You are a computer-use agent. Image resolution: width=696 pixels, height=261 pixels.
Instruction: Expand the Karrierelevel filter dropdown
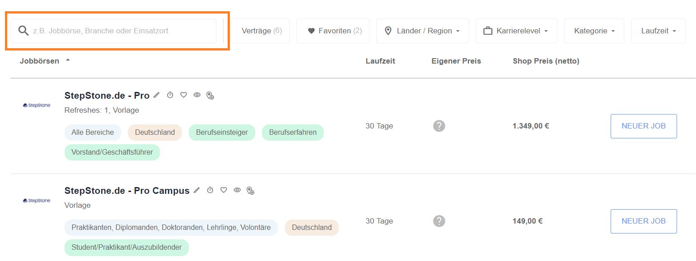pos(517,31)
